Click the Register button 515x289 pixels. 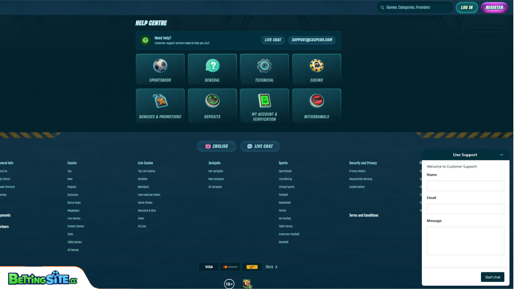click(494, 8)
